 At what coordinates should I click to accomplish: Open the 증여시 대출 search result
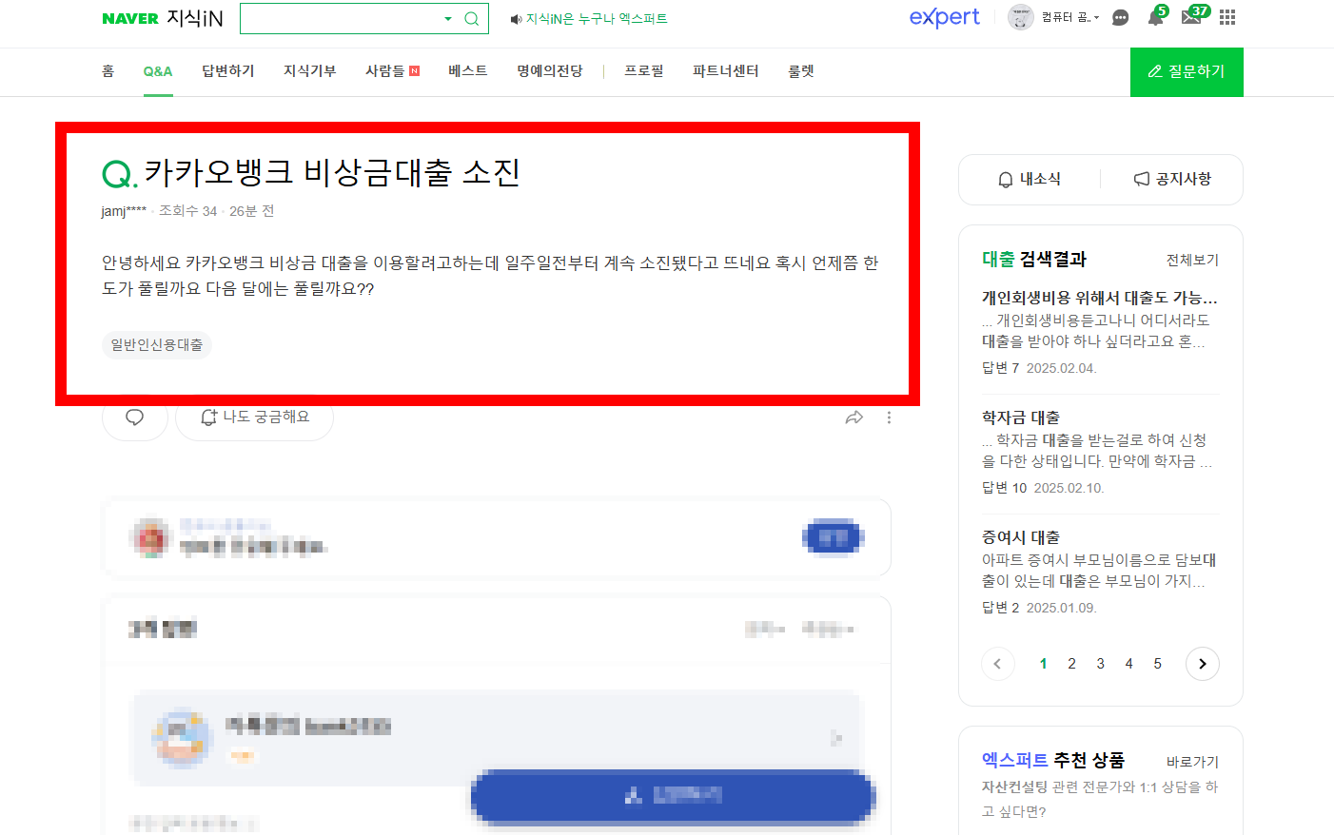[1021, 537]
